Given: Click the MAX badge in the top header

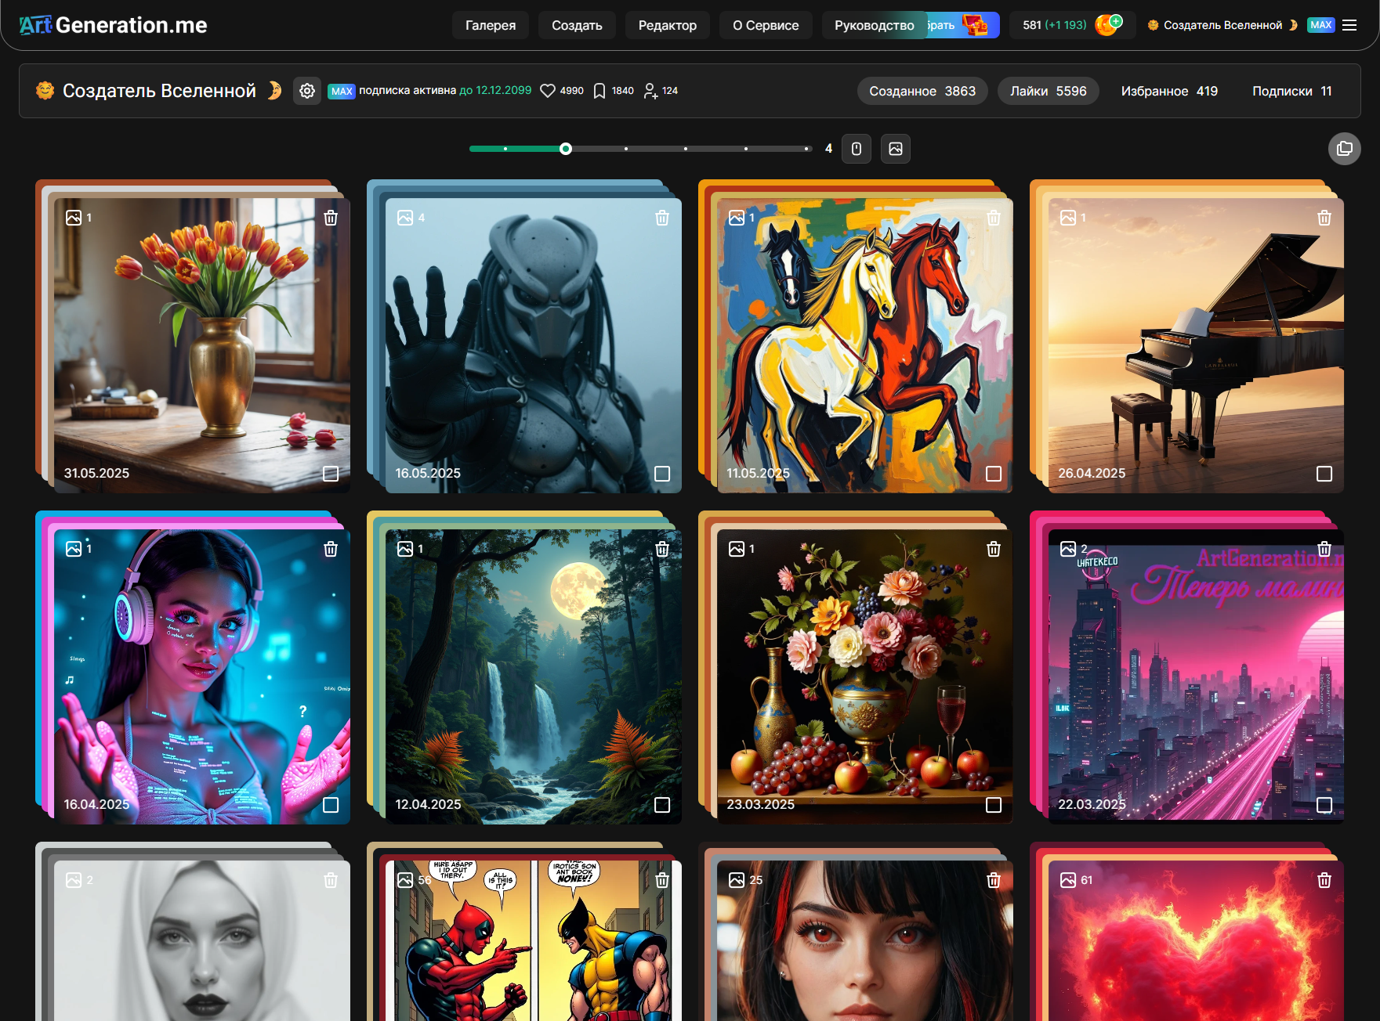Looking at the screenshot, I should 1321,25.
